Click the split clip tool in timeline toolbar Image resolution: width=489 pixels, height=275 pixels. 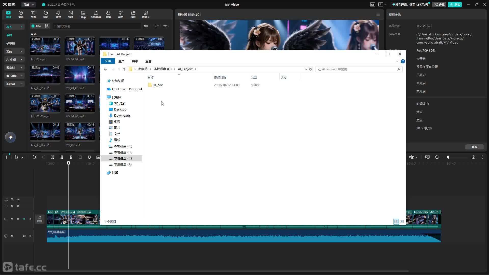(x=53, y=157)
